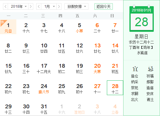
Task: Go to previous month arrow
Action: point(39,6)
